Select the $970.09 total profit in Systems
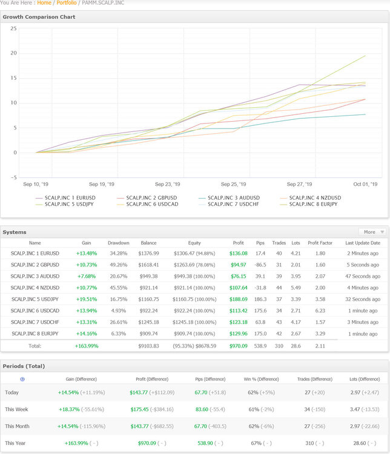The width and height of the screenshot is (390, 454). pyautogui.click(x=239, y=346)
